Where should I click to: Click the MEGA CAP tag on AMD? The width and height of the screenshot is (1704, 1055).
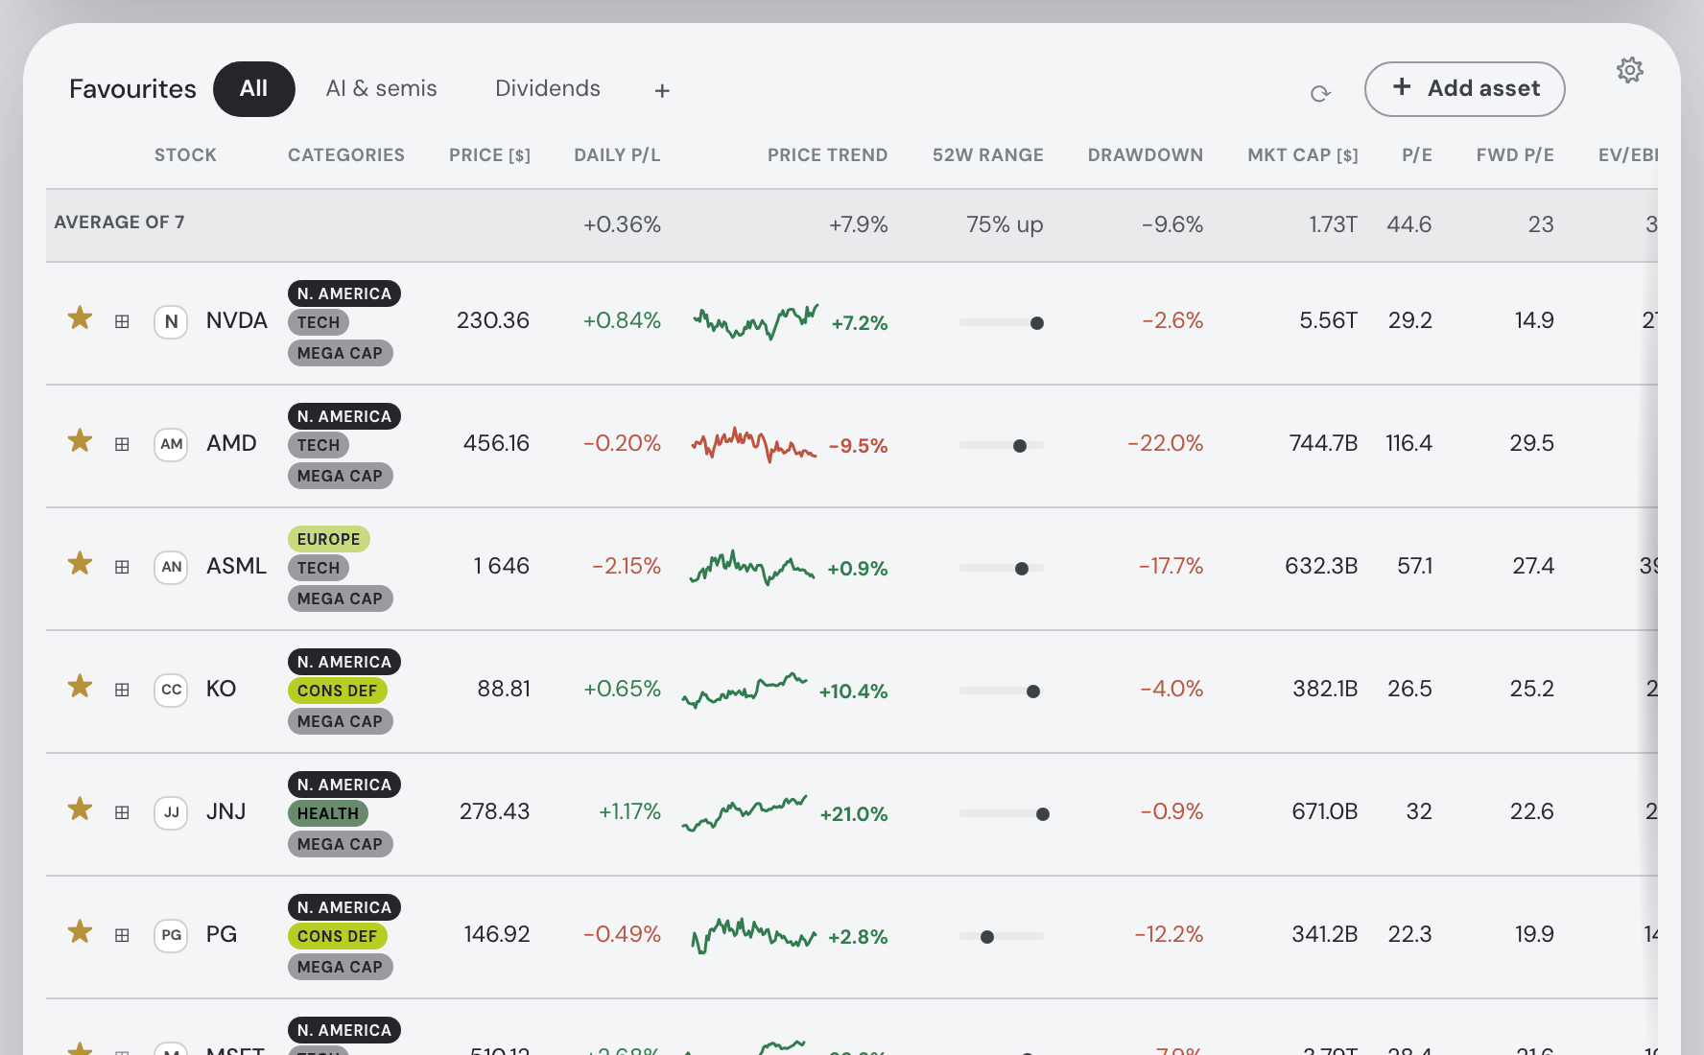[340, 476]
